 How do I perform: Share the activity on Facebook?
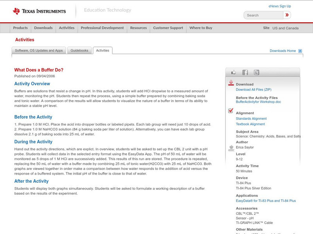(245, 72)
